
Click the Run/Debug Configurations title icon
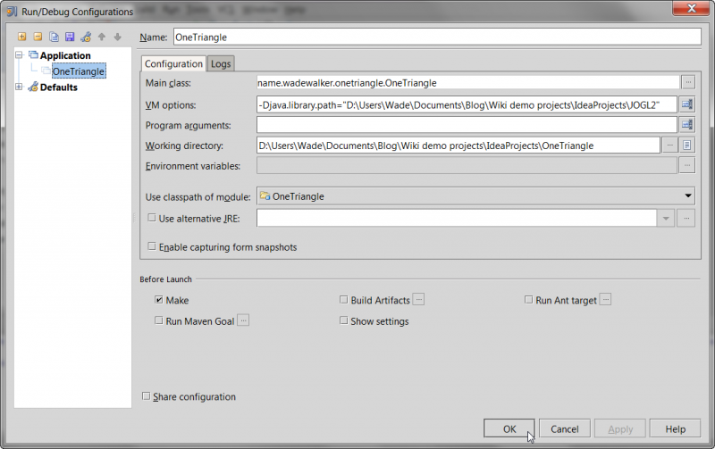coord(12,11)
